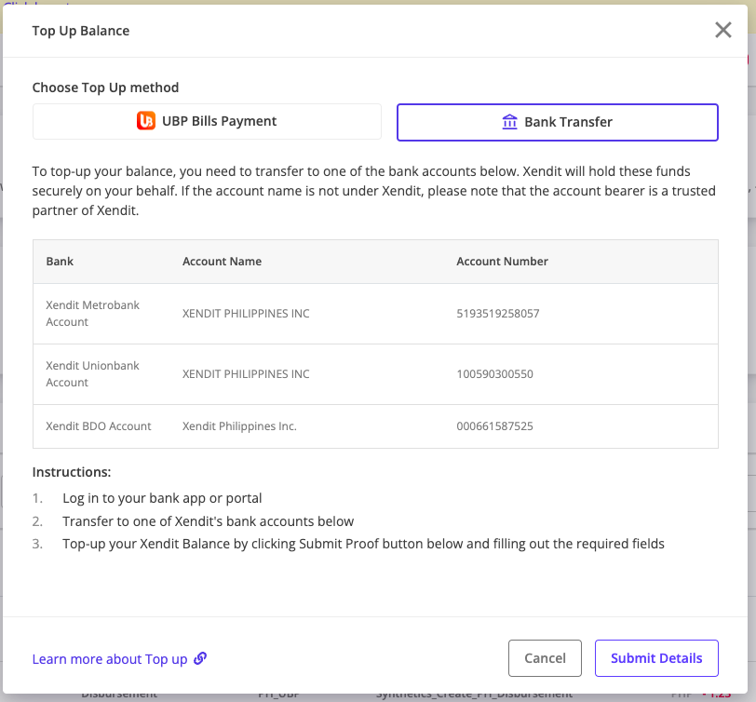The height and width of the screenshot is (702, 756).
Task: Select Unionbank account number 100590300550
Action: click(x=494, y=374)
